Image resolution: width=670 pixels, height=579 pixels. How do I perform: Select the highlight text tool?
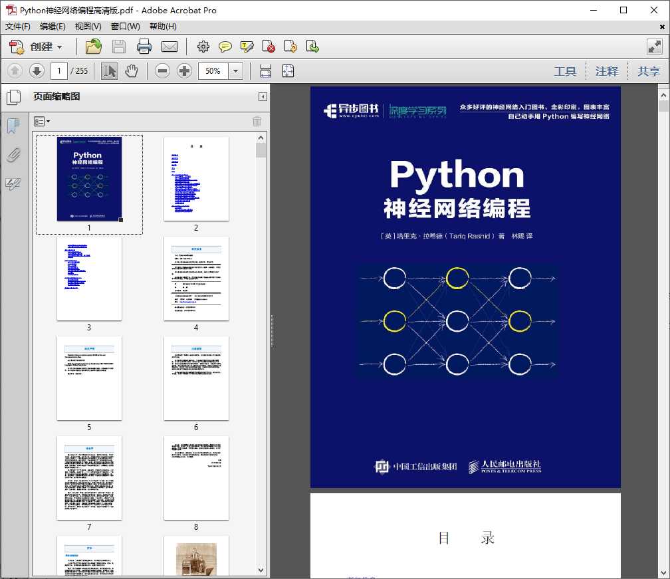[x=247, y=47]
